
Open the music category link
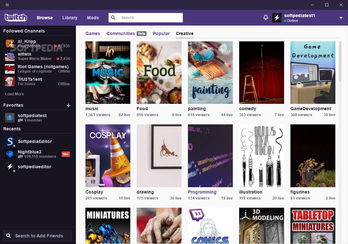[x=92, y=109]
